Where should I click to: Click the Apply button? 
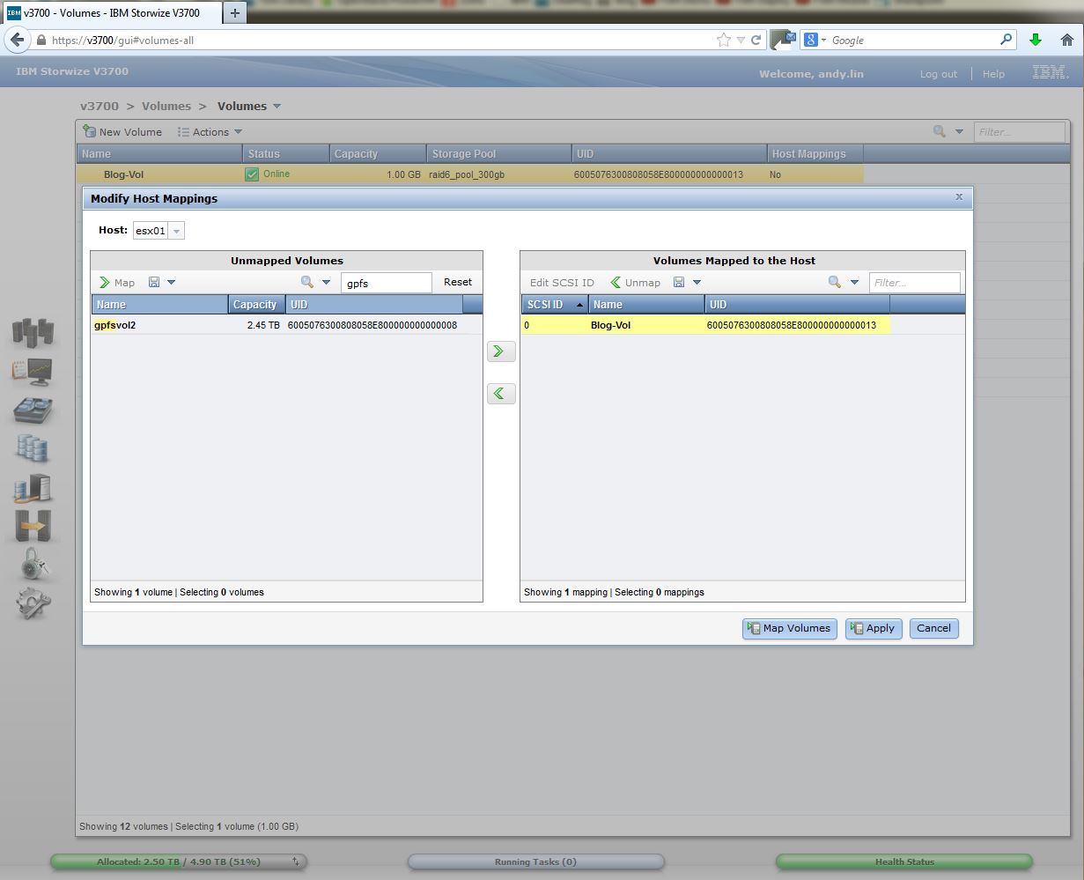coord(874,628)
